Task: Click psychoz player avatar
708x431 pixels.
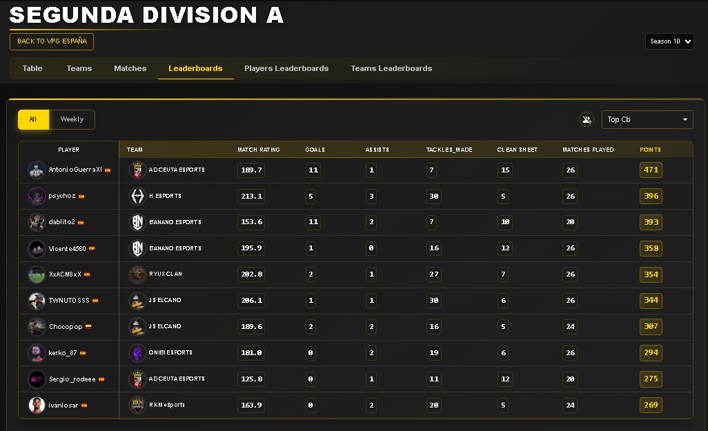Action: pos(37,197)
